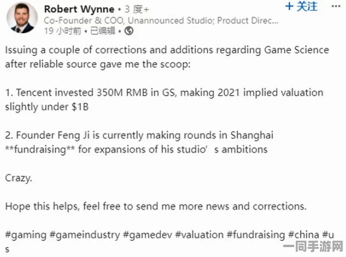Screen dimensions: 346x257
Task: Click the 一同手游网 watermark logo
Action: (x=313, y=247)
